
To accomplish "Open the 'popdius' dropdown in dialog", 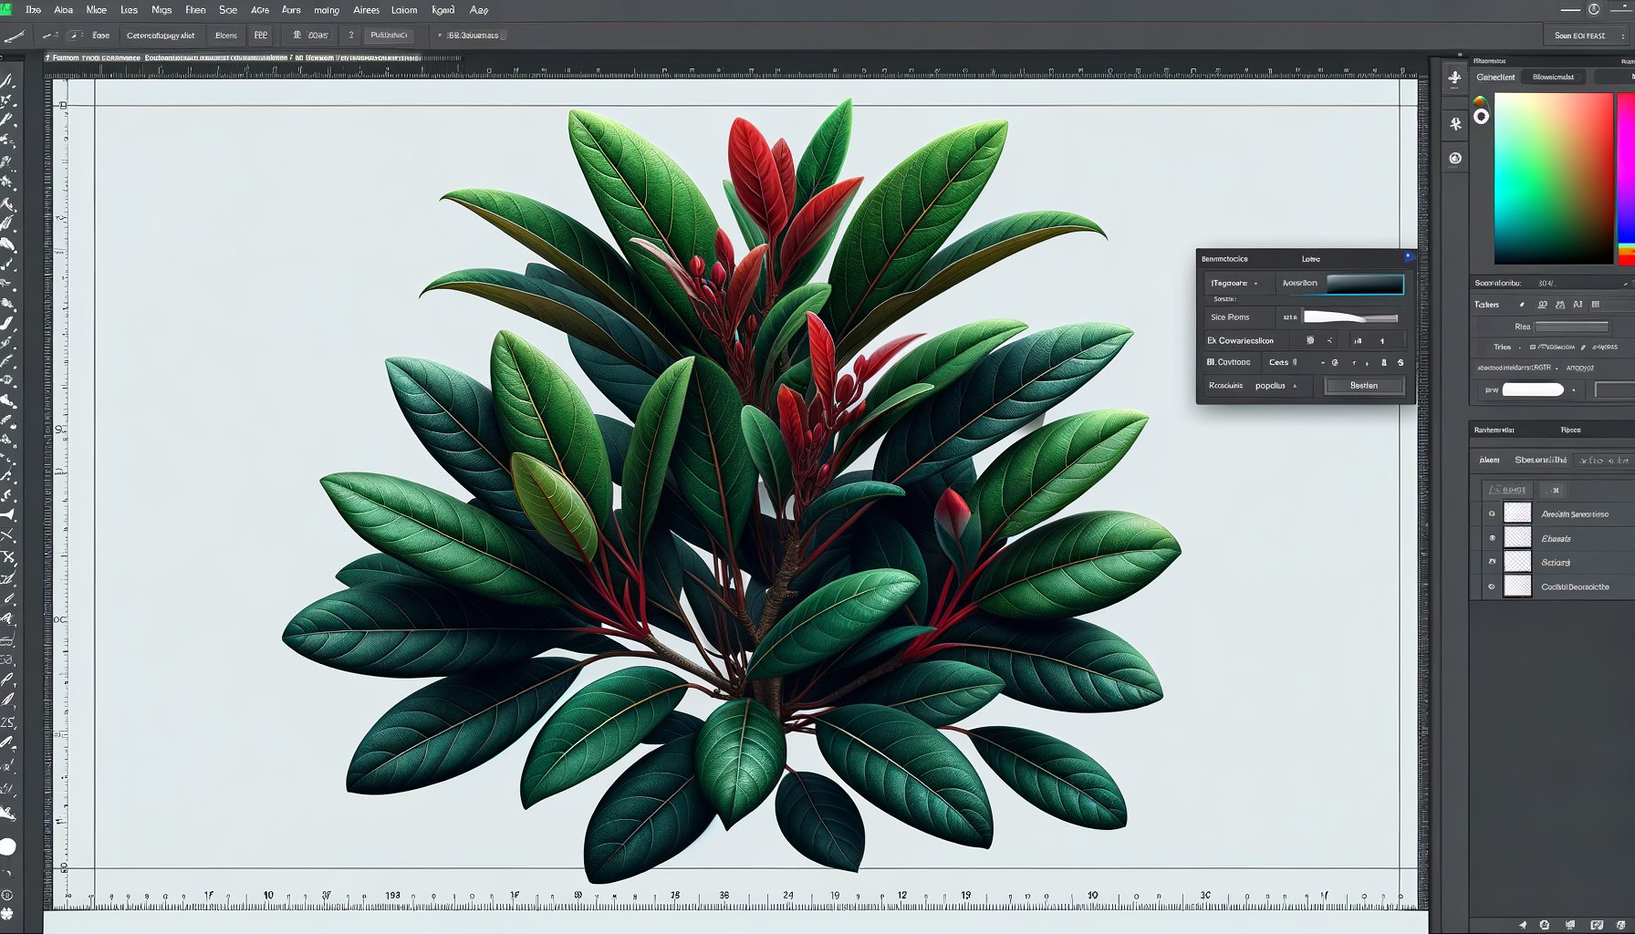I will coord(1276,386).
